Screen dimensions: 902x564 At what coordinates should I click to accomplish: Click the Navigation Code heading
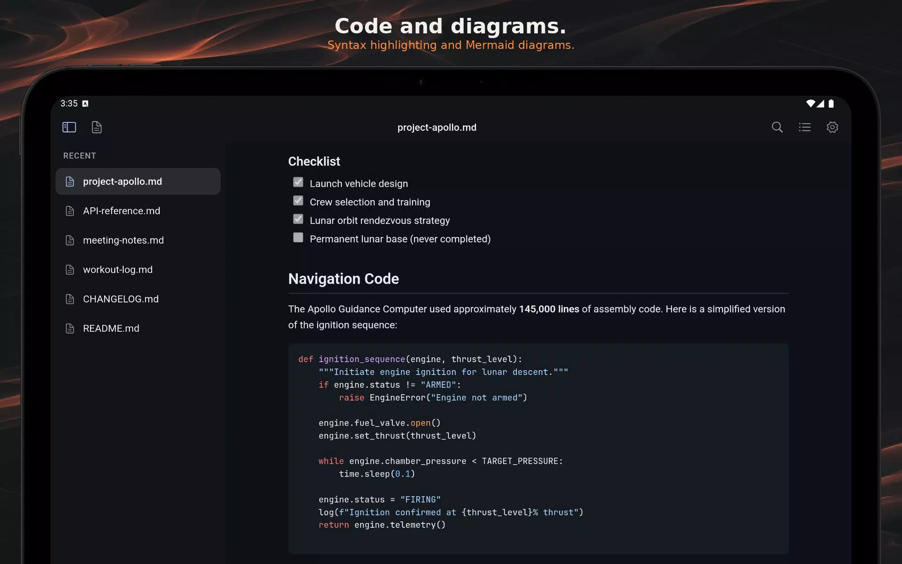coord(343,279)
